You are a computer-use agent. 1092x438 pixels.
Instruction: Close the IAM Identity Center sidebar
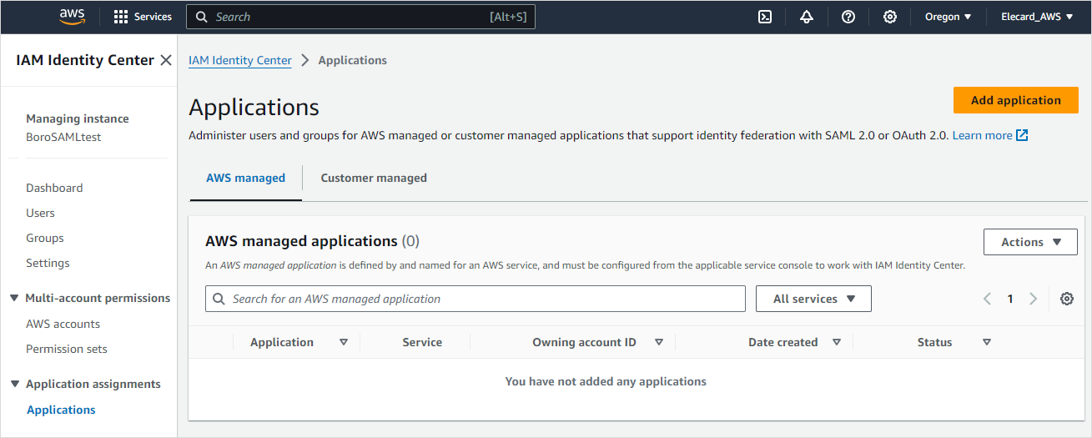[166, 60]
